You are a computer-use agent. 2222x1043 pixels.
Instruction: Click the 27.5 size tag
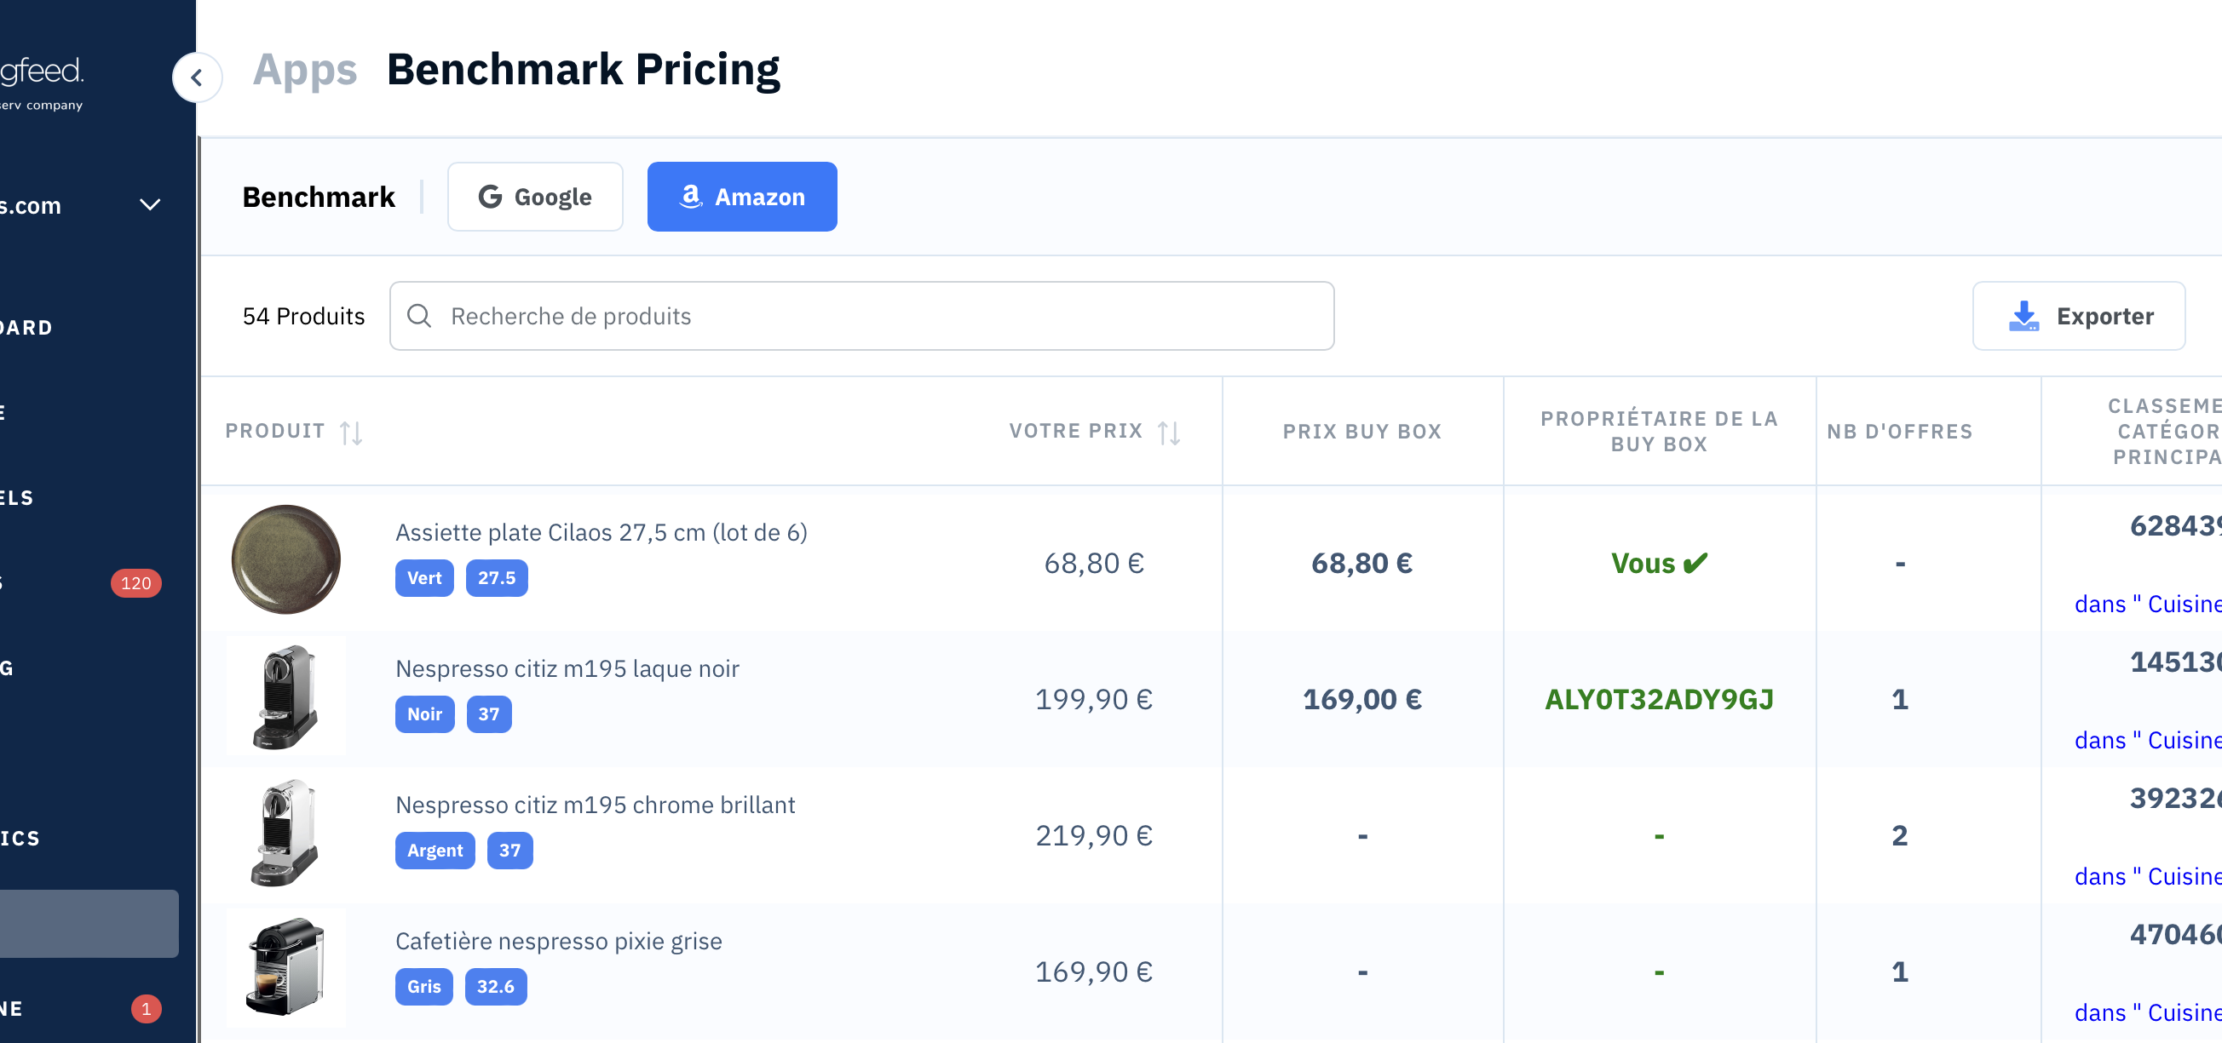[x=497, y=577]
